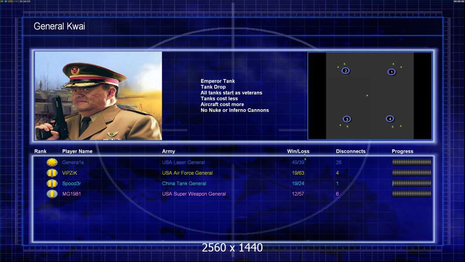
Task: Click the Army column header
Action: [x=168, y=152]
